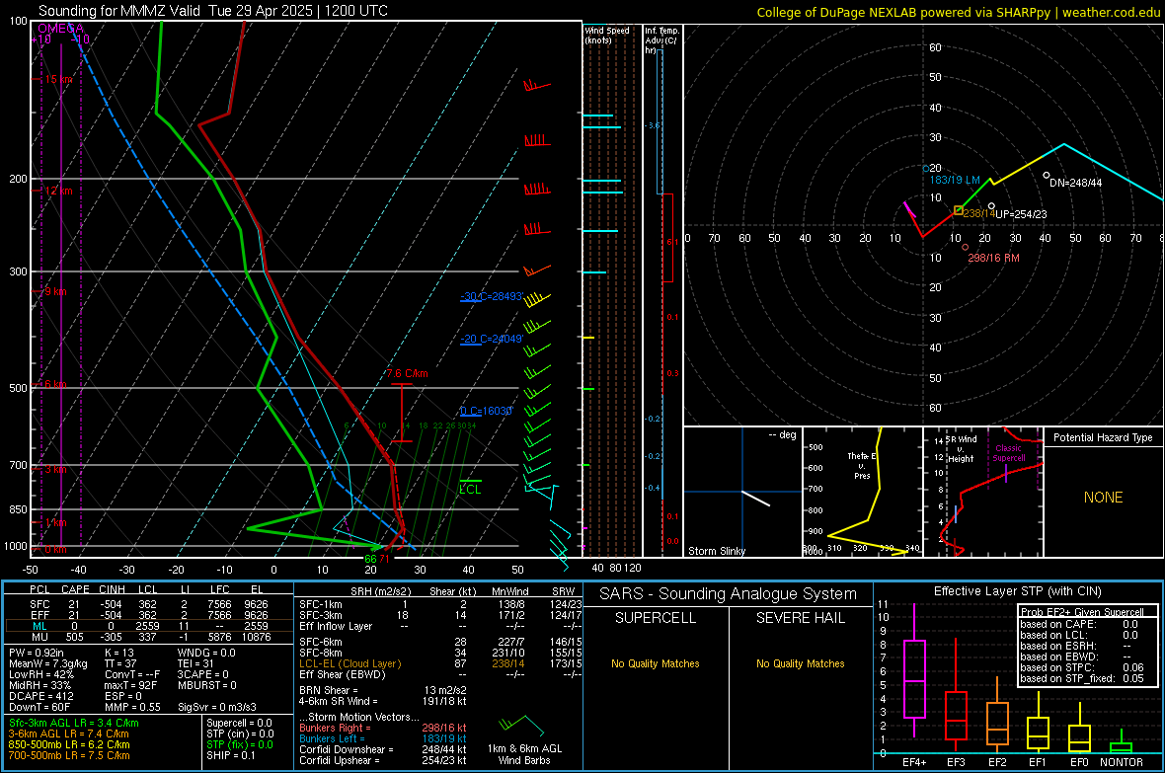Click the 183/19 LM hodograph label

(955, 180)
